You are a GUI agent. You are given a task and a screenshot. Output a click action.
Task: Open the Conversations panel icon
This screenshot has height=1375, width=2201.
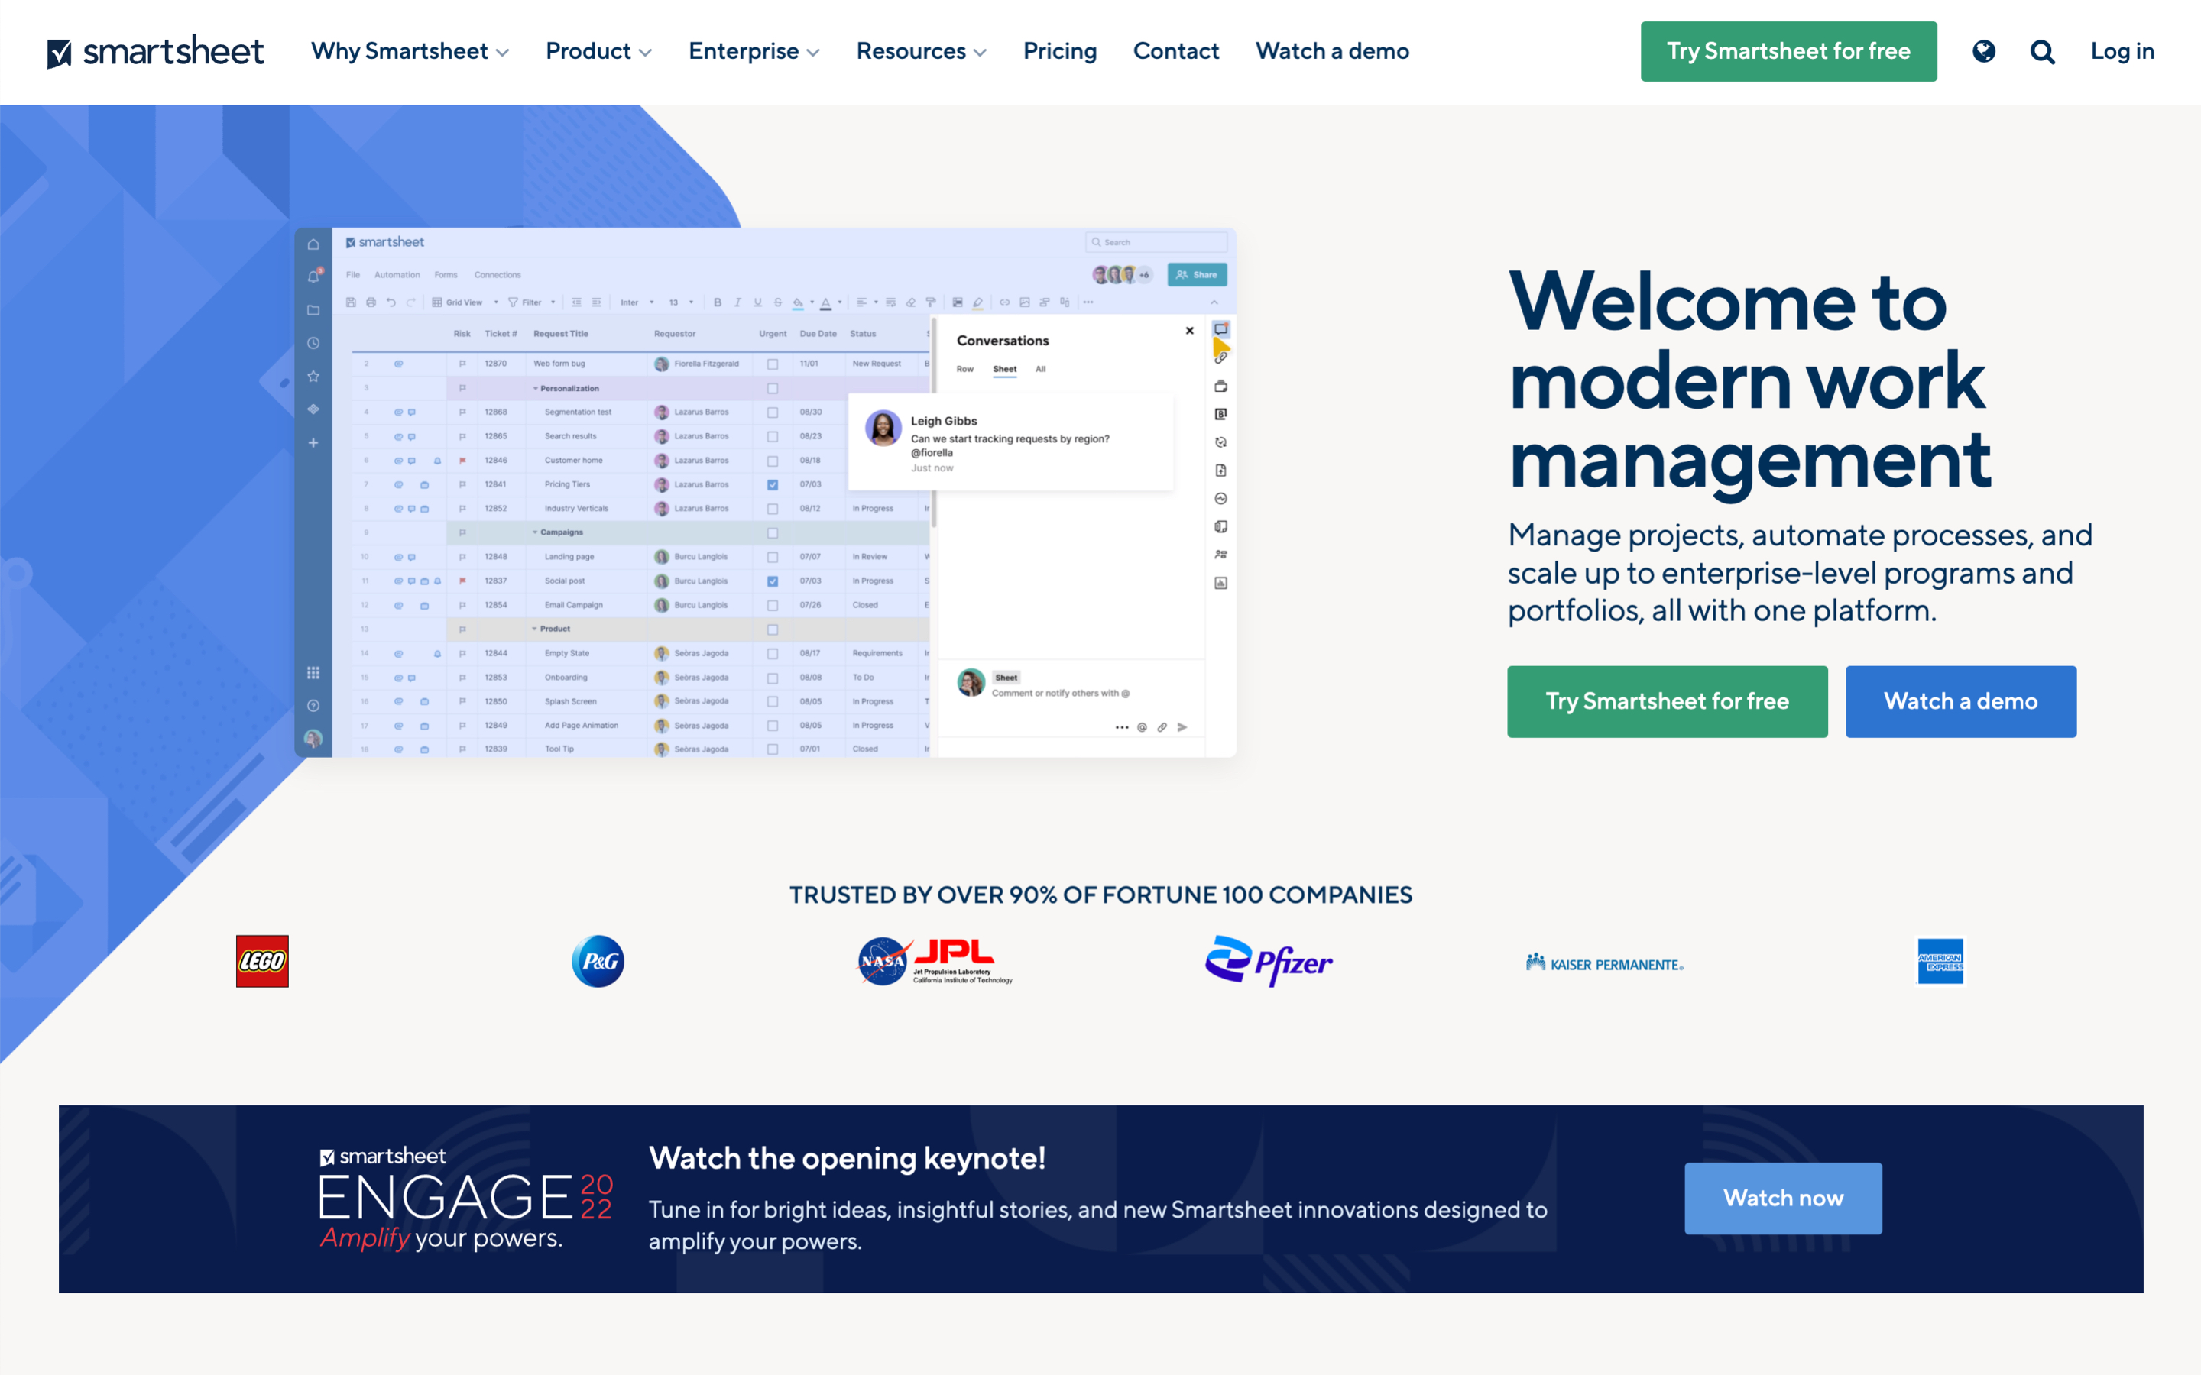[x=1220, y=330]
